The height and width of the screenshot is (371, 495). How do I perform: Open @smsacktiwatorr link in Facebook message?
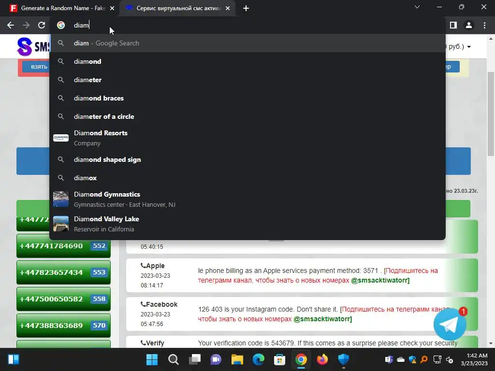pos(322,319)
